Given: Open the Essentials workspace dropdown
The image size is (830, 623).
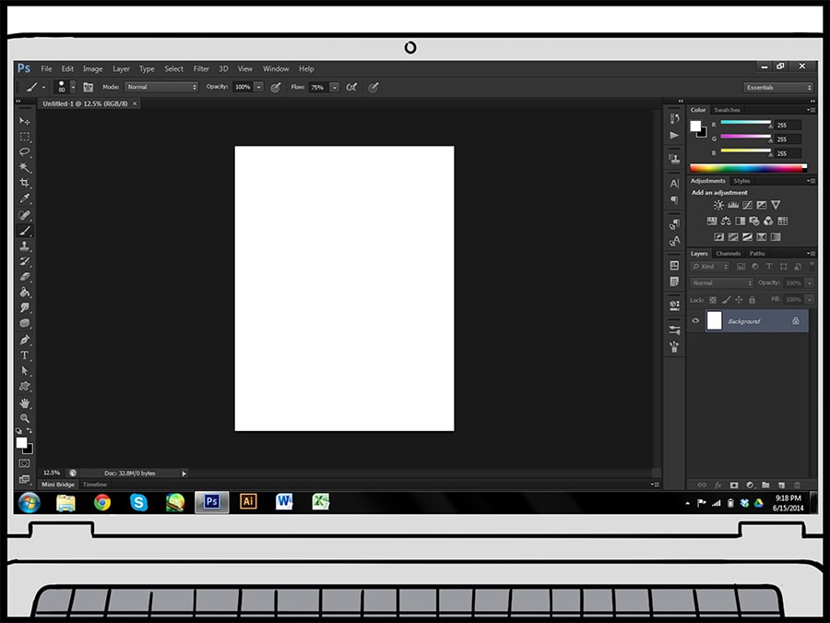Looking at the screenshot, I should click(778, 88).
